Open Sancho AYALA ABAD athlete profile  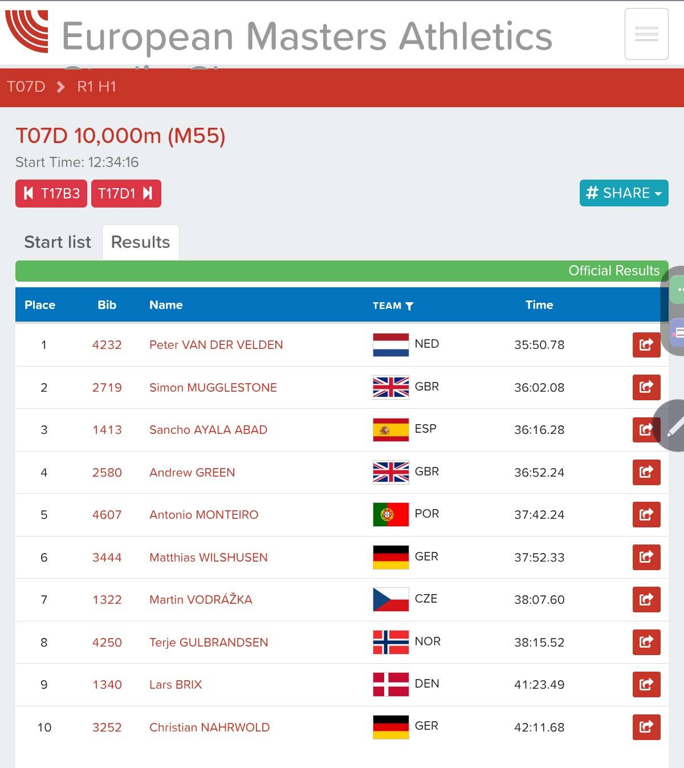click(208, 430)
